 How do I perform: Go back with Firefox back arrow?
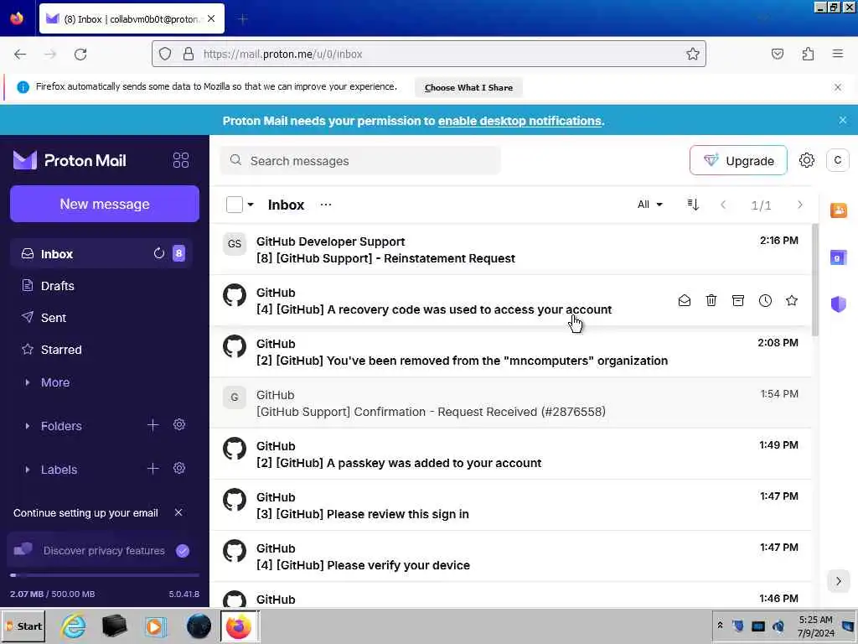20,55
